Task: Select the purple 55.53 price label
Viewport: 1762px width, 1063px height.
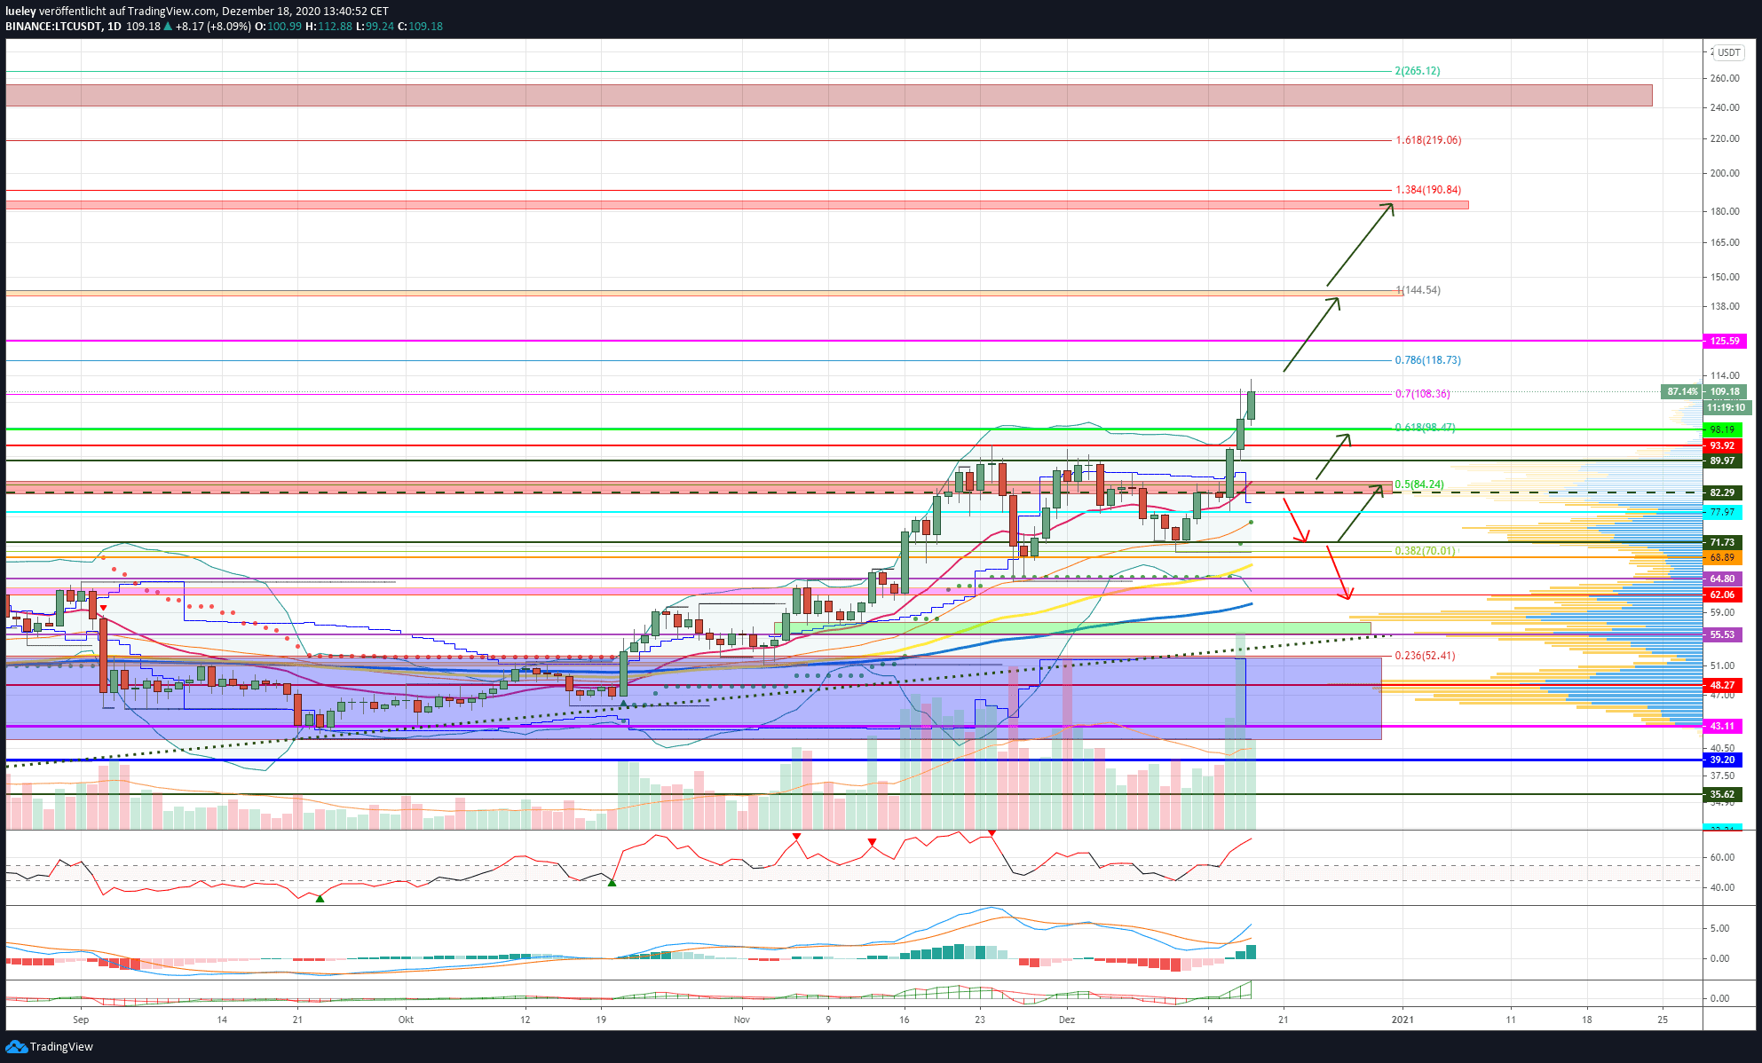Action: pos(1722,634)
